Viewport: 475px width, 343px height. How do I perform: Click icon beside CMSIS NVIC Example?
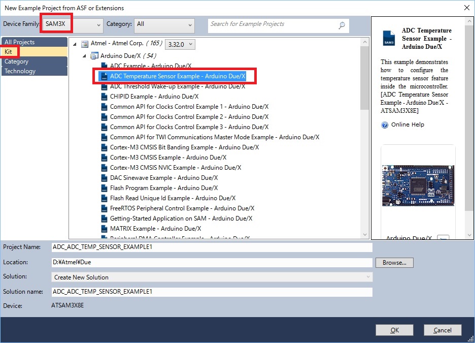click(104, 168)
